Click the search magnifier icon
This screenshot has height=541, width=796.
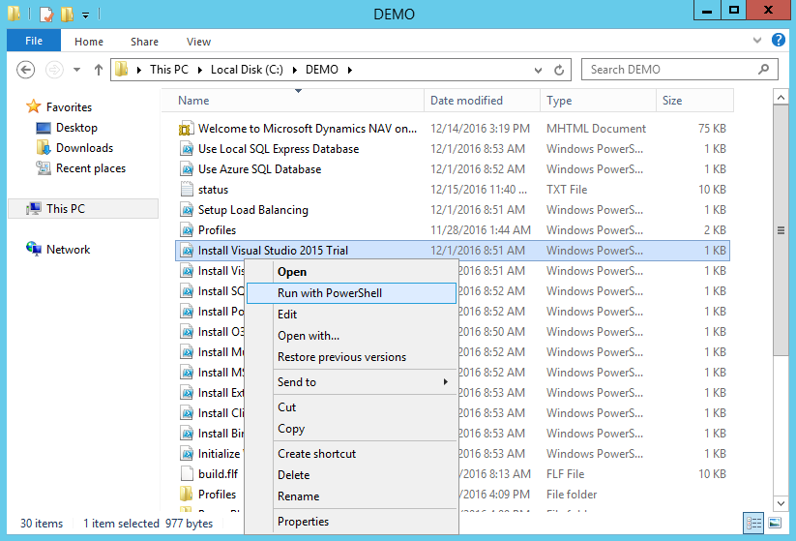click(x=764, y=70)
